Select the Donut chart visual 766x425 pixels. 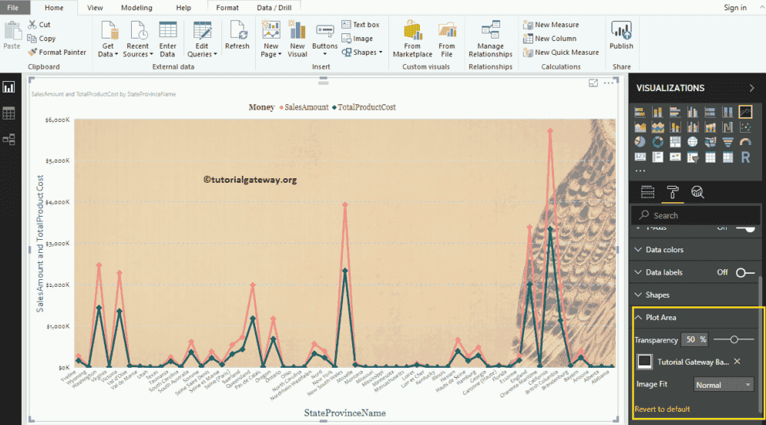[x=657, y=142]
